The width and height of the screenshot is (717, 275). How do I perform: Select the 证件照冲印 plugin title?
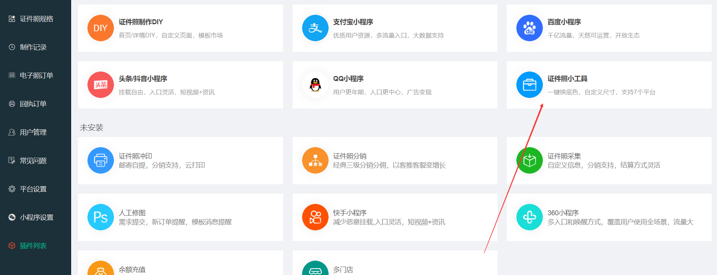pyautogui.click(x=135, y=156)
